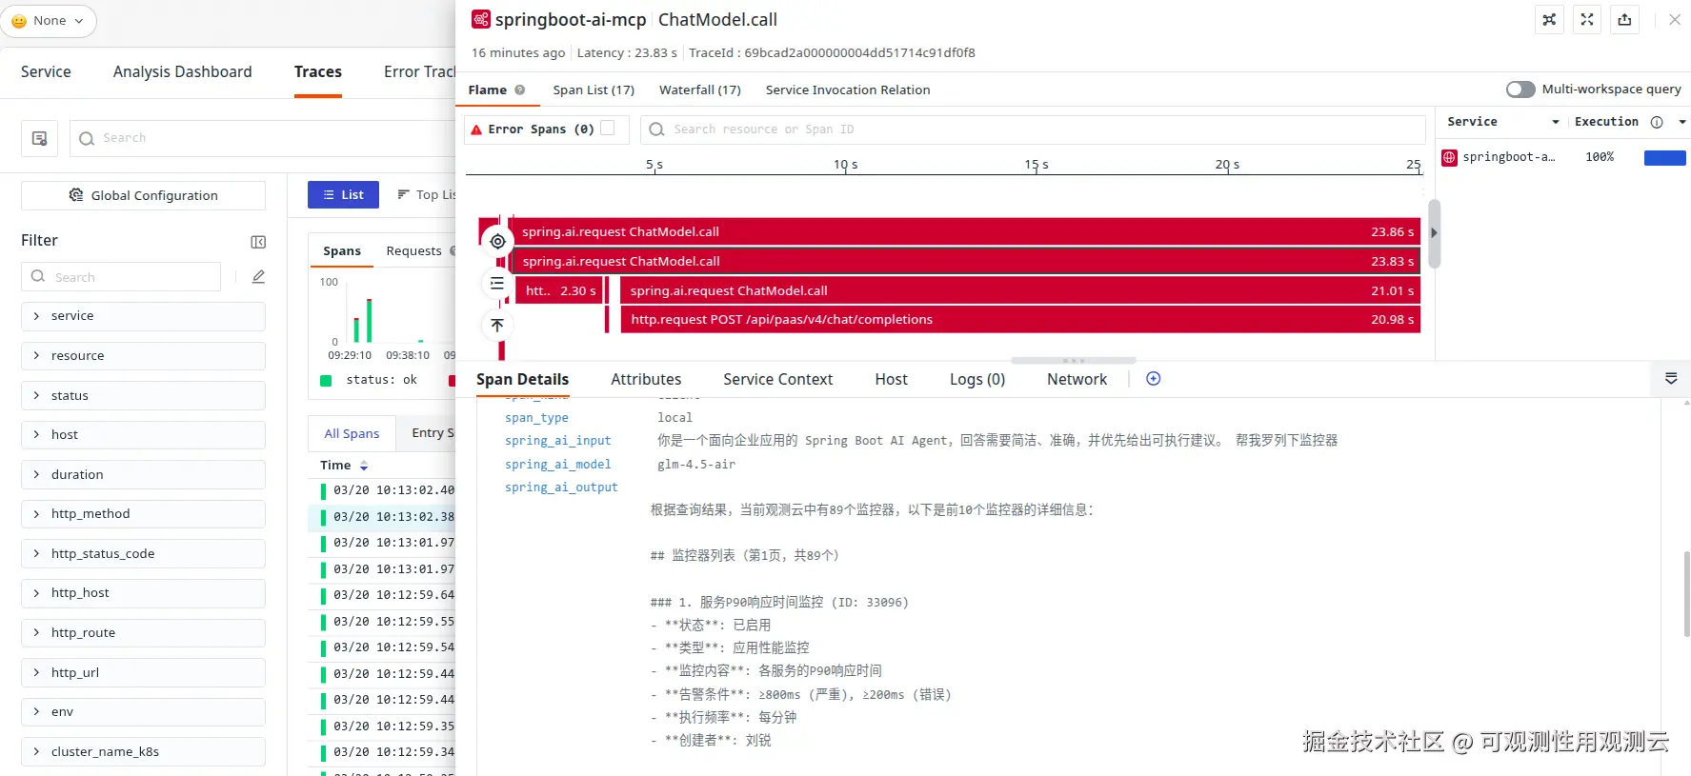Expand the http_route filter
This screenshot has height=776, width=1691.
click(143, 633)
